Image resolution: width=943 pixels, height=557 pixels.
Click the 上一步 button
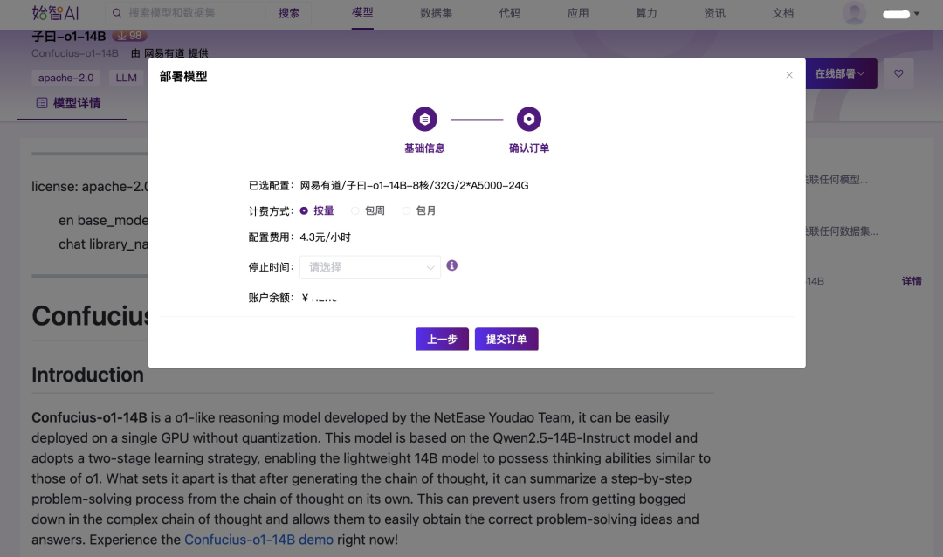[442, 340]
